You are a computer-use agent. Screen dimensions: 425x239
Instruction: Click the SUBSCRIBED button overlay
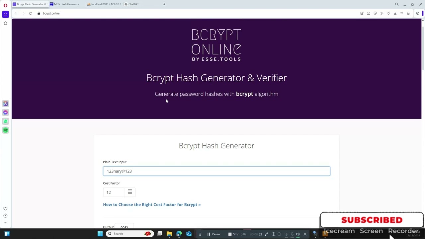coord(372,220)
